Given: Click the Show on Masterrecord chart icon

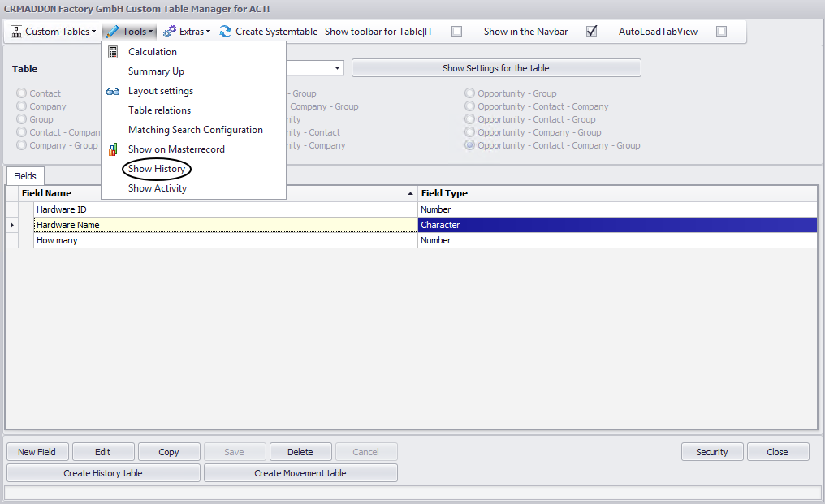Looking at the screenshot, I should click(114, 149).
